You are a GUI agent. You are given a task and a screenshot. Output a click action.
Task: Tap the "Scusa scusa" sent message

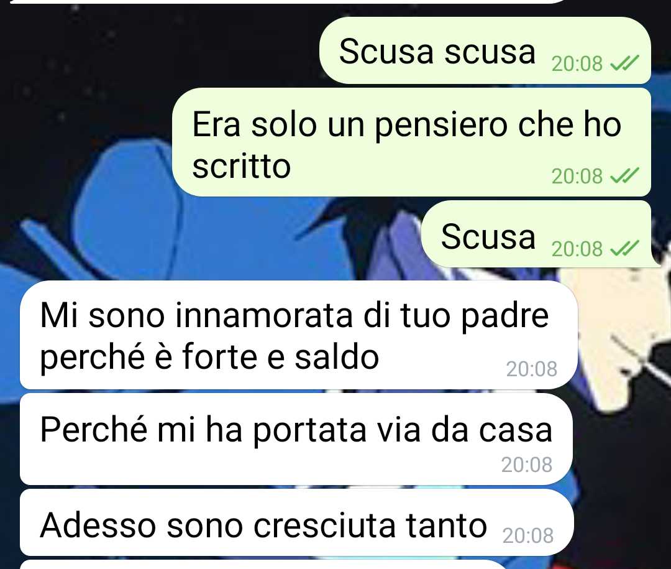485,50
